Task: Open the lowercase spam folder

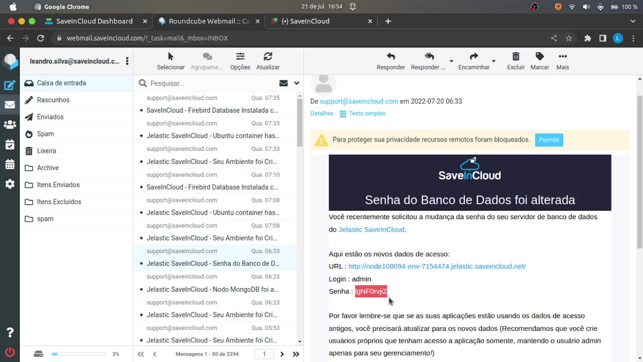Action: tap(76, 219)
